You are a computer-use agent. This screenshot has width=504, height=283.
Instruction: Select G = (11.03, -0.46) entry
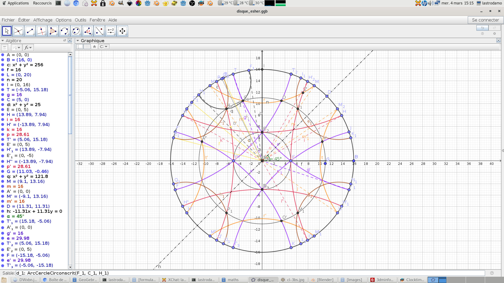pyautogui.click(x=28, y=171)
